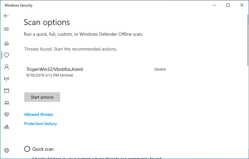This screenshot has width=249, height=159.
Task: Open Virus & threat protection shield icon
Action: [6, 55]
